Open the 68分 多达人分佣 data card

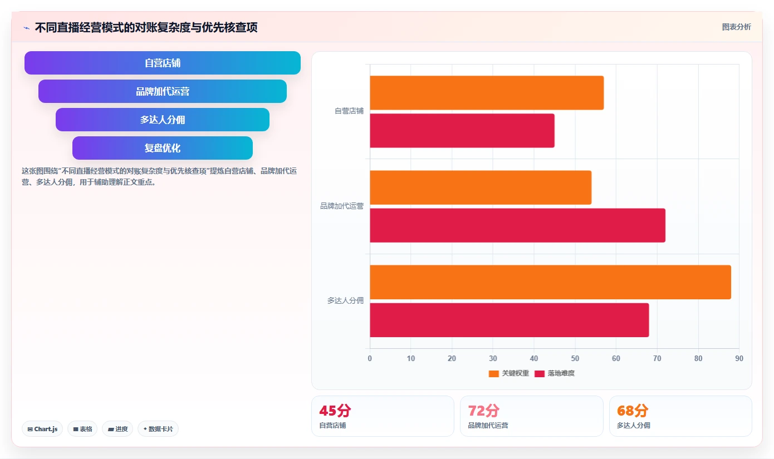pyautogui.click(x=680, y=416)
